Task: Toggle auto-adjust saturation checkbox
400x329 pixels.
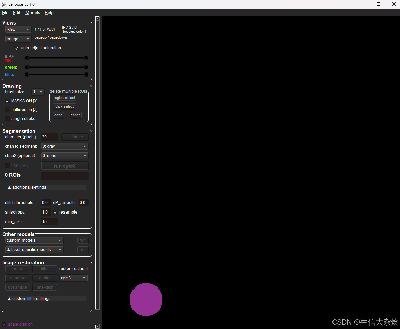Action: tap(17, 48)
